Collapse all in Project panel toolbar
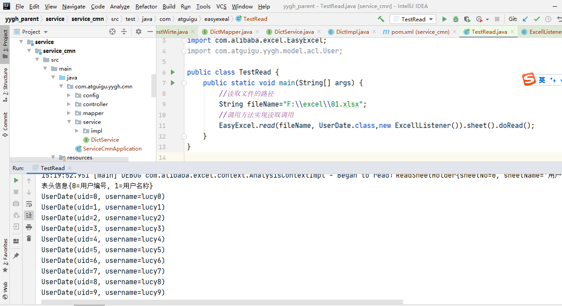 pyautogui.click(x=124, y=32)
